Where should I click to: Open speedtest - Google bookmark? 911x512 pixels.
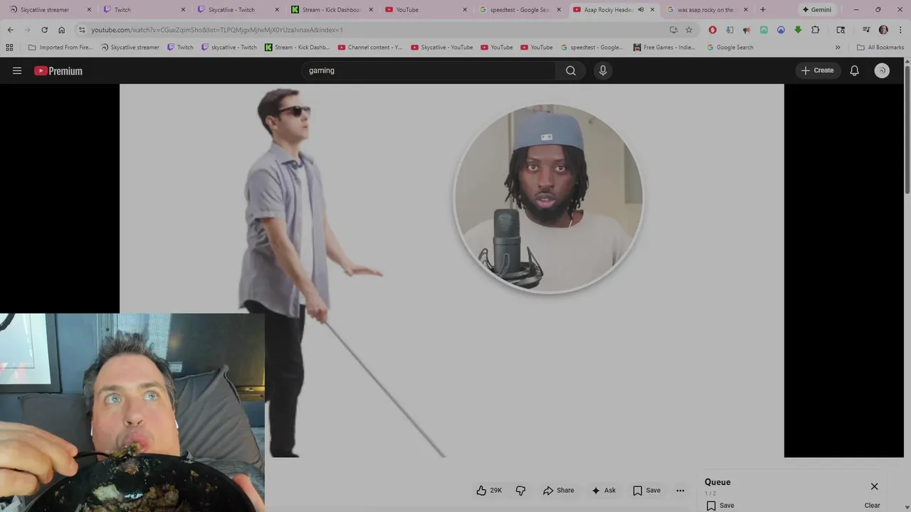[x=591, y=48]
